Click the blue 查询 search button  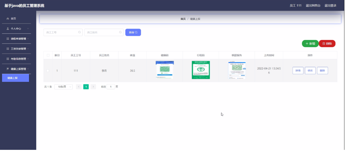[x=133, y=32]
